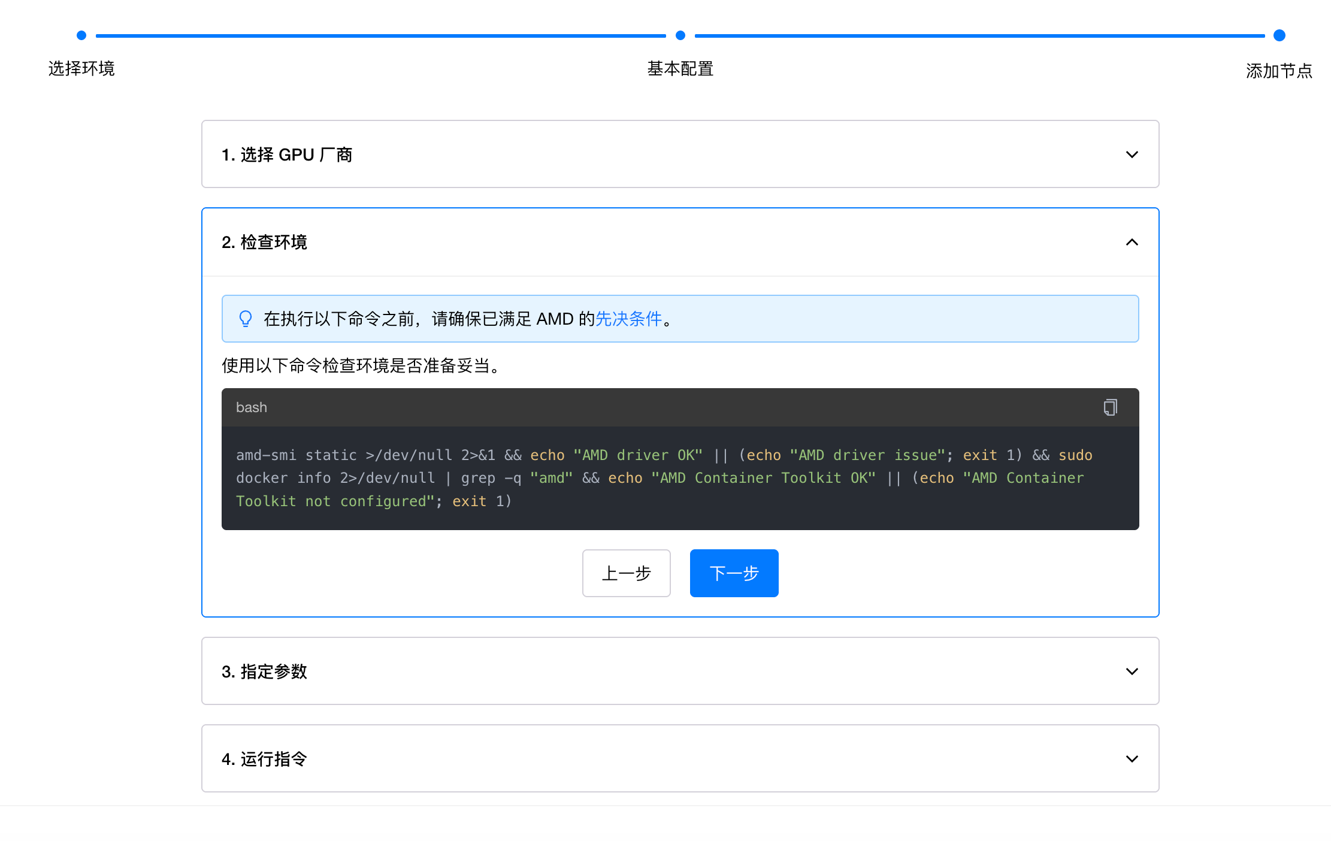This screenshot has width=1331, height=841.
Task: Select the 选择环境 step label
Action: pyautogui.click(x=81, y=69)
